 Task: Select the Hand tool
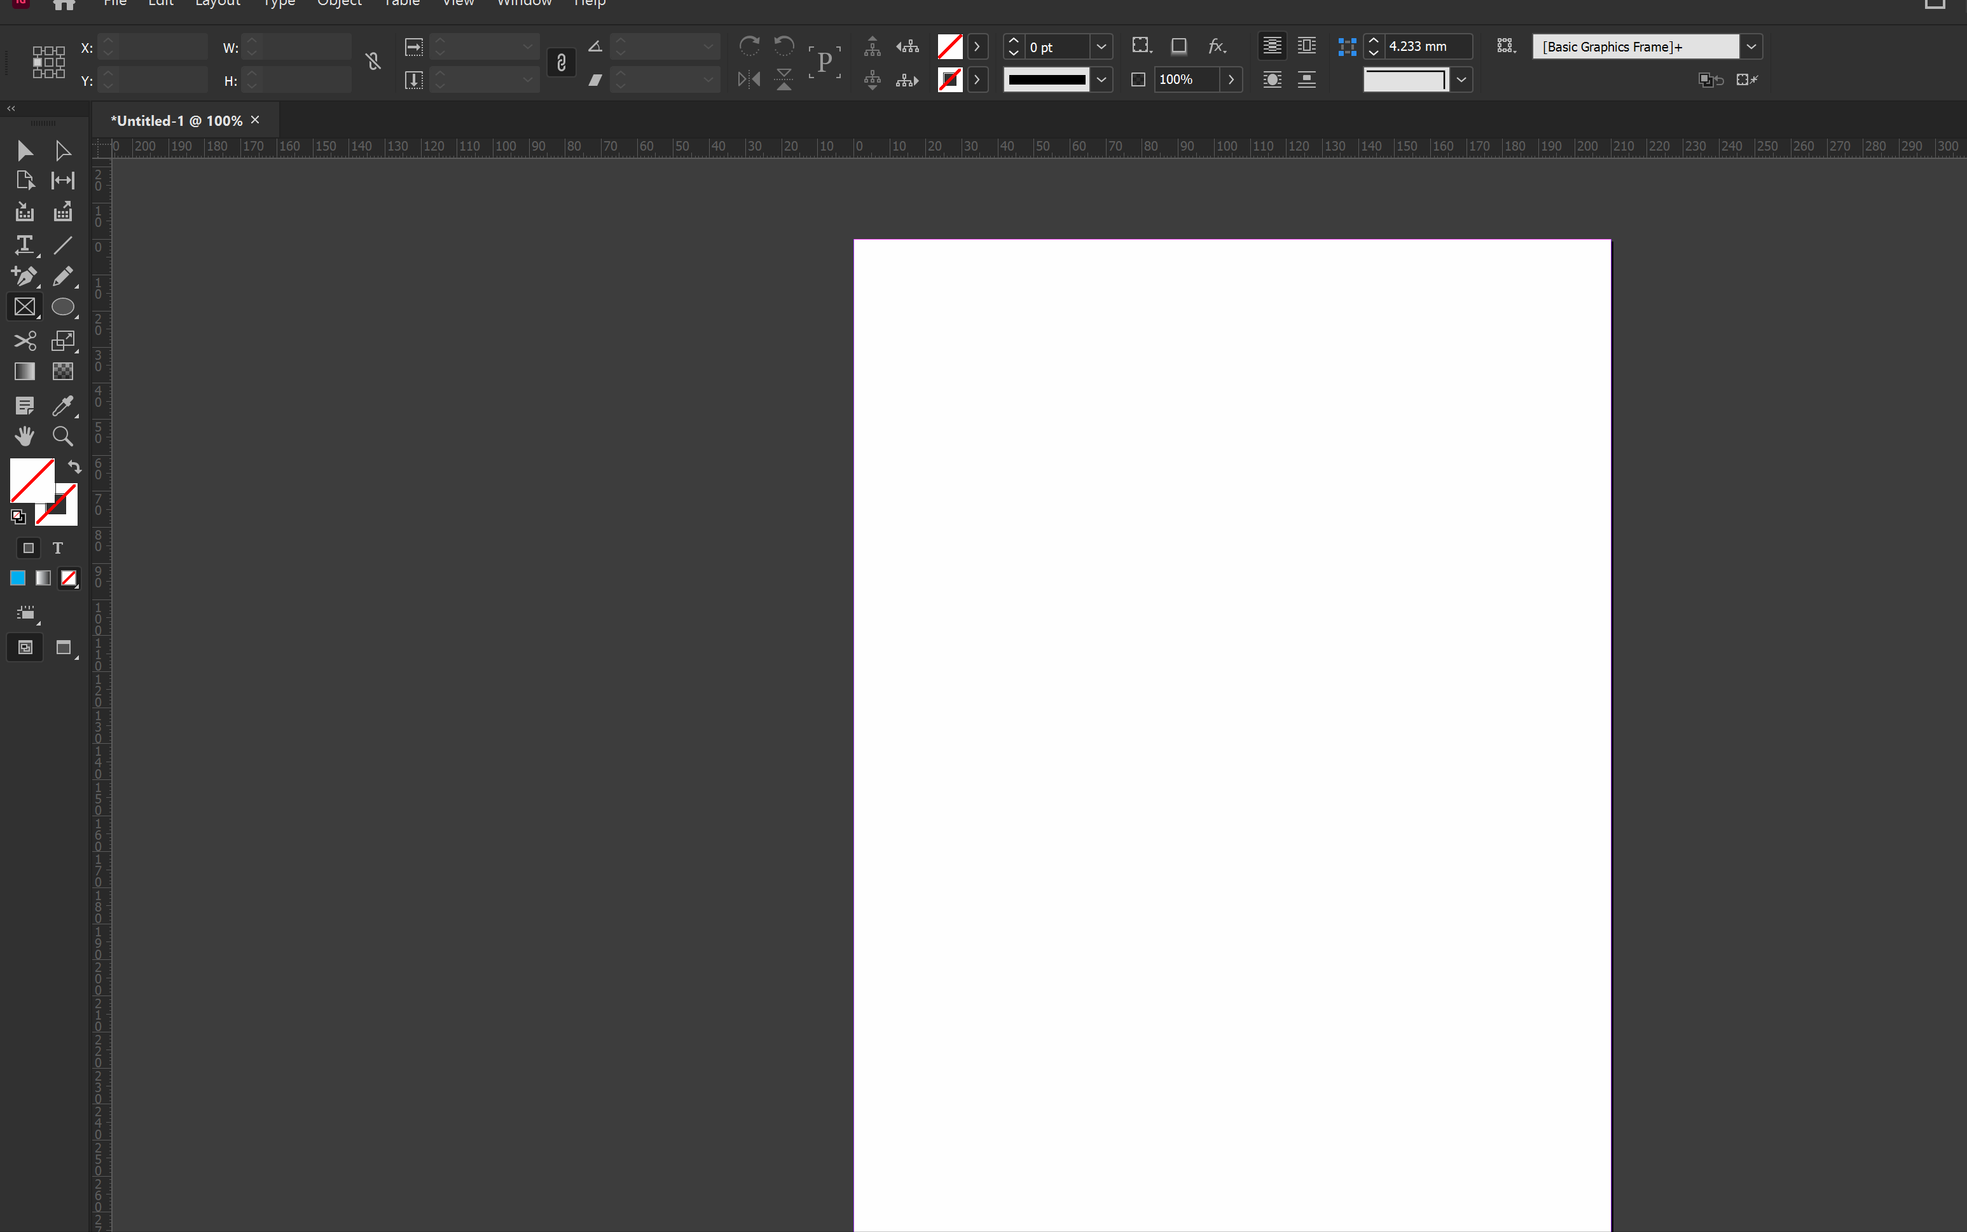coord(24,437)
